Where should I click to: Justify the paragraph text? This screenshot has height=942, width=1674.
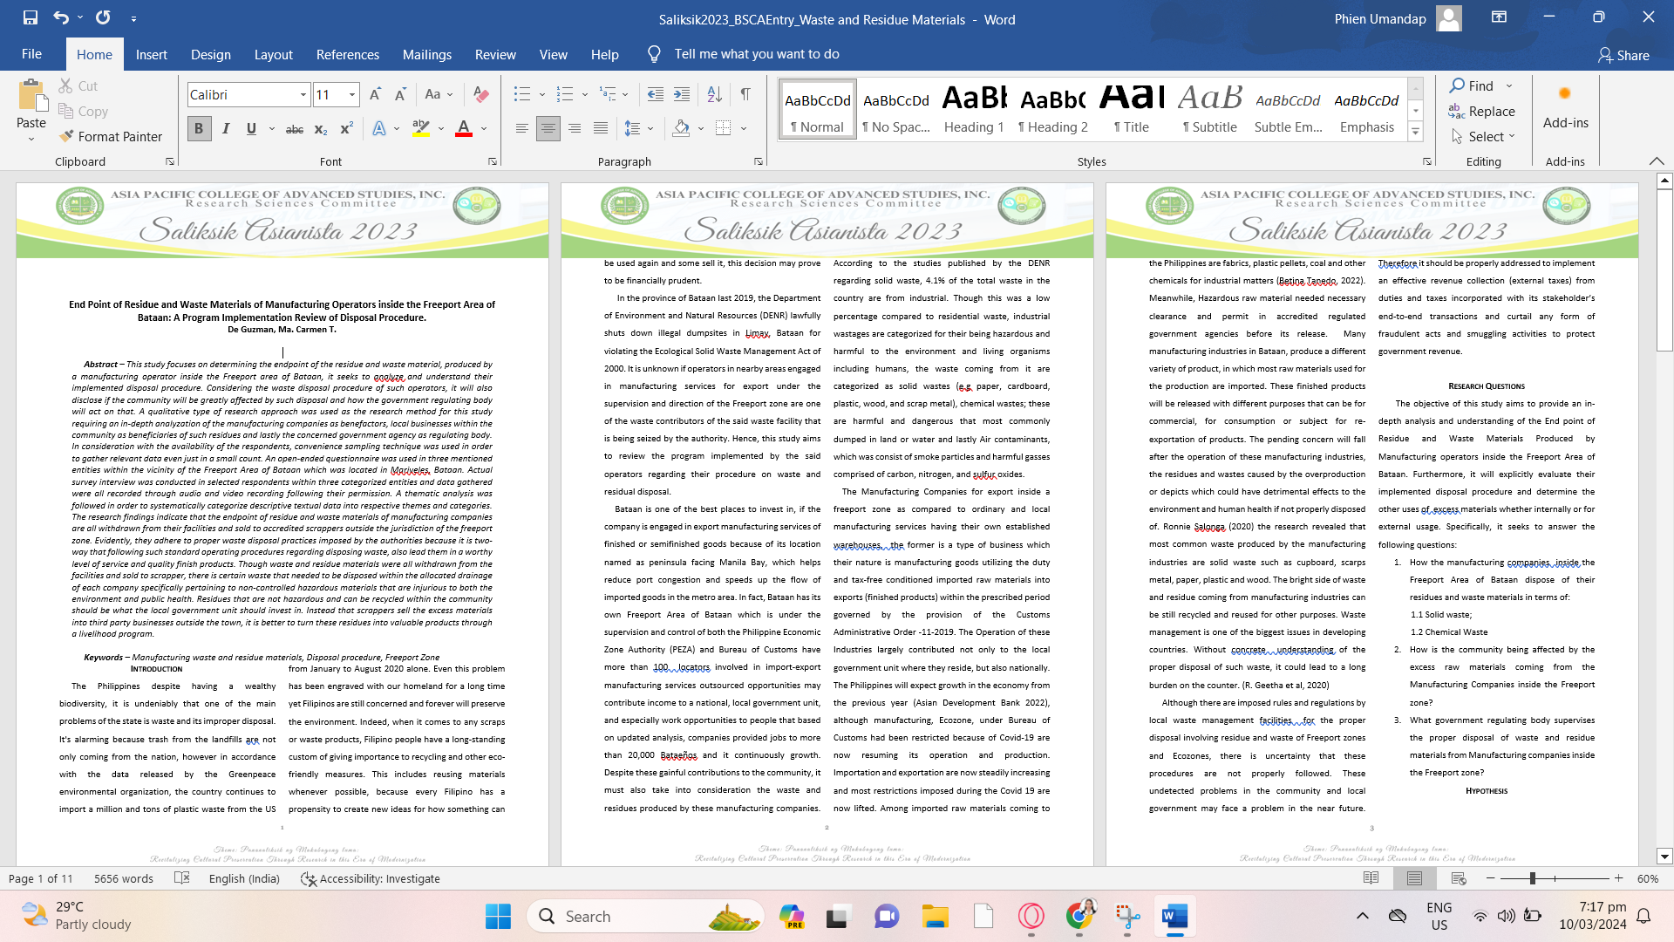click(601, 128)
